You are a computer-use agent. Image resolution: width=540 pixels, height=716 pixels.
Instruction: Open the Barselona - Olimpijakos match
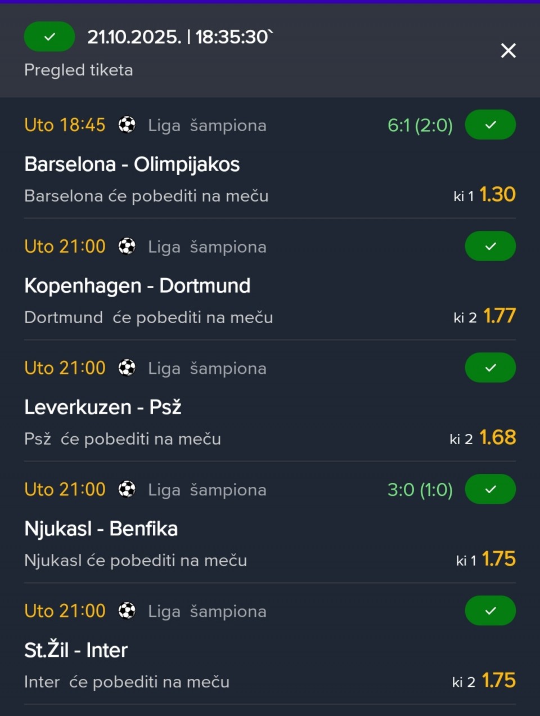[132, 164]
